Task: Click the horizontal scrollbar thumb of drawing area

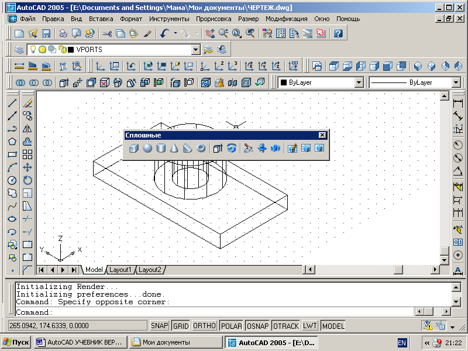Action: pos(398,270)
